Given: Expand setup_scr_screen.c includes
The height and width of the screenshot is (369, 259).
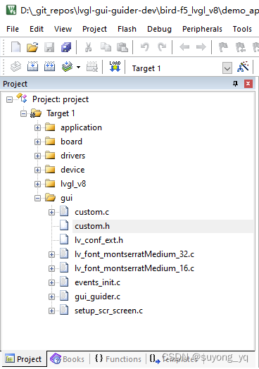Looking at the screenshot, I should tap(51, 311).
